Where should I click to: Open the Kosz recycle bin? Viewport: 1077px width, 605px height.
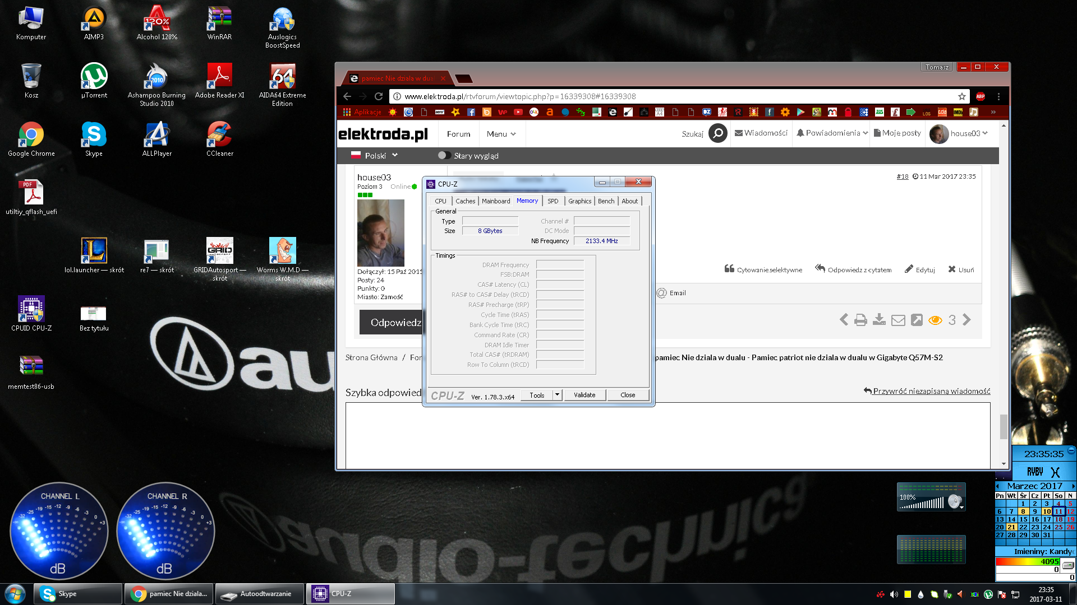31,81
